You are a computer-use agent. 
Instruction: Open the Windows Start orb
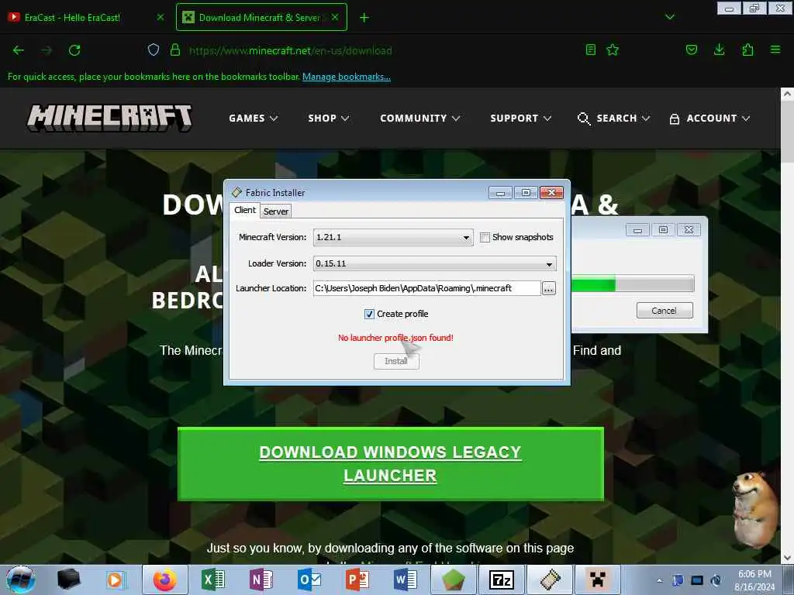pos(21,580)
